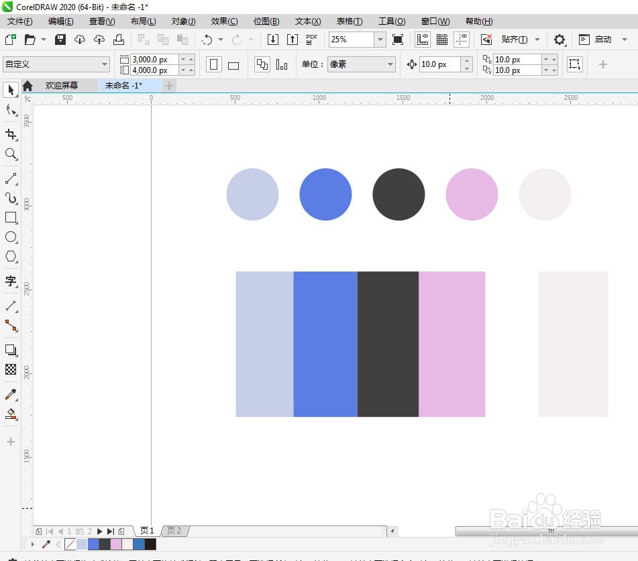Pick the pink swatch in document palette

[x=116, y=544]
